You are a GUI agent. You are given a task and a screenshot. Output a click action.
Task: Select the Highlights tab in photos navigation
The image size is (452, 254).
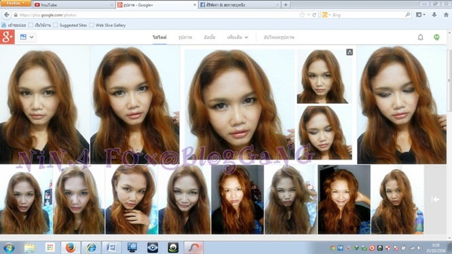[x=159, y=37]
